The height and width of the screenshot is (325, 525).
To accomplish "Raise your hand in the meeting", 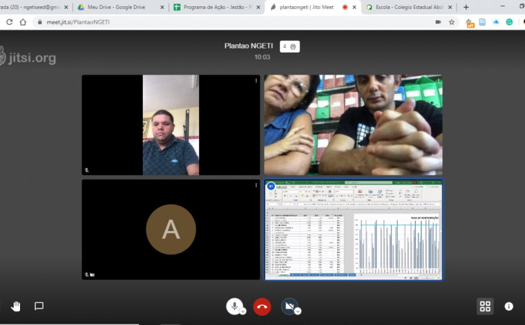I will tap(15, 306).
